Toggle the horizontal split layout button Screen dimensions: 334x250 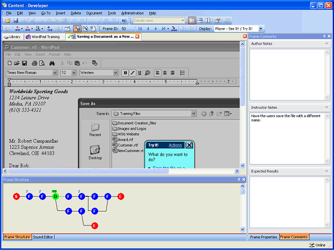click(199, 20)
